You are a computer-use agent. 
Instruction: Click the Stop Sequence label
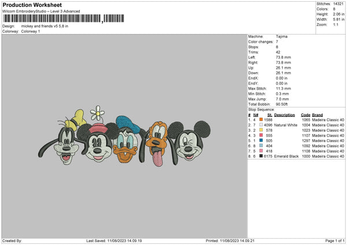click(261, 109)
